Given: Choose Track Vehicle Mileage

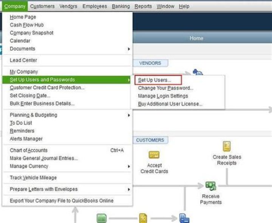Looking at the screenshot, I should point(67,178).
